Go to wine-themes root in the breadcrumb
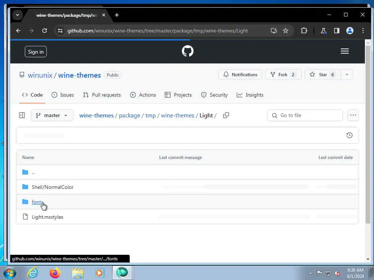The image size is (374, 280). tap(96, 116)
